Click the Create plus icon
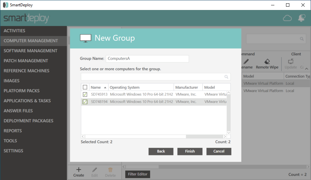The image size is (311, 180). (79, 170)
